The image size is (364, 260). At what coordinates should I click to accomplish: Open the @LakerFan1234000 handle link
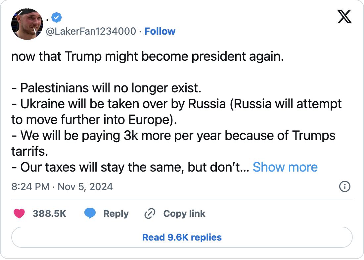91,31
